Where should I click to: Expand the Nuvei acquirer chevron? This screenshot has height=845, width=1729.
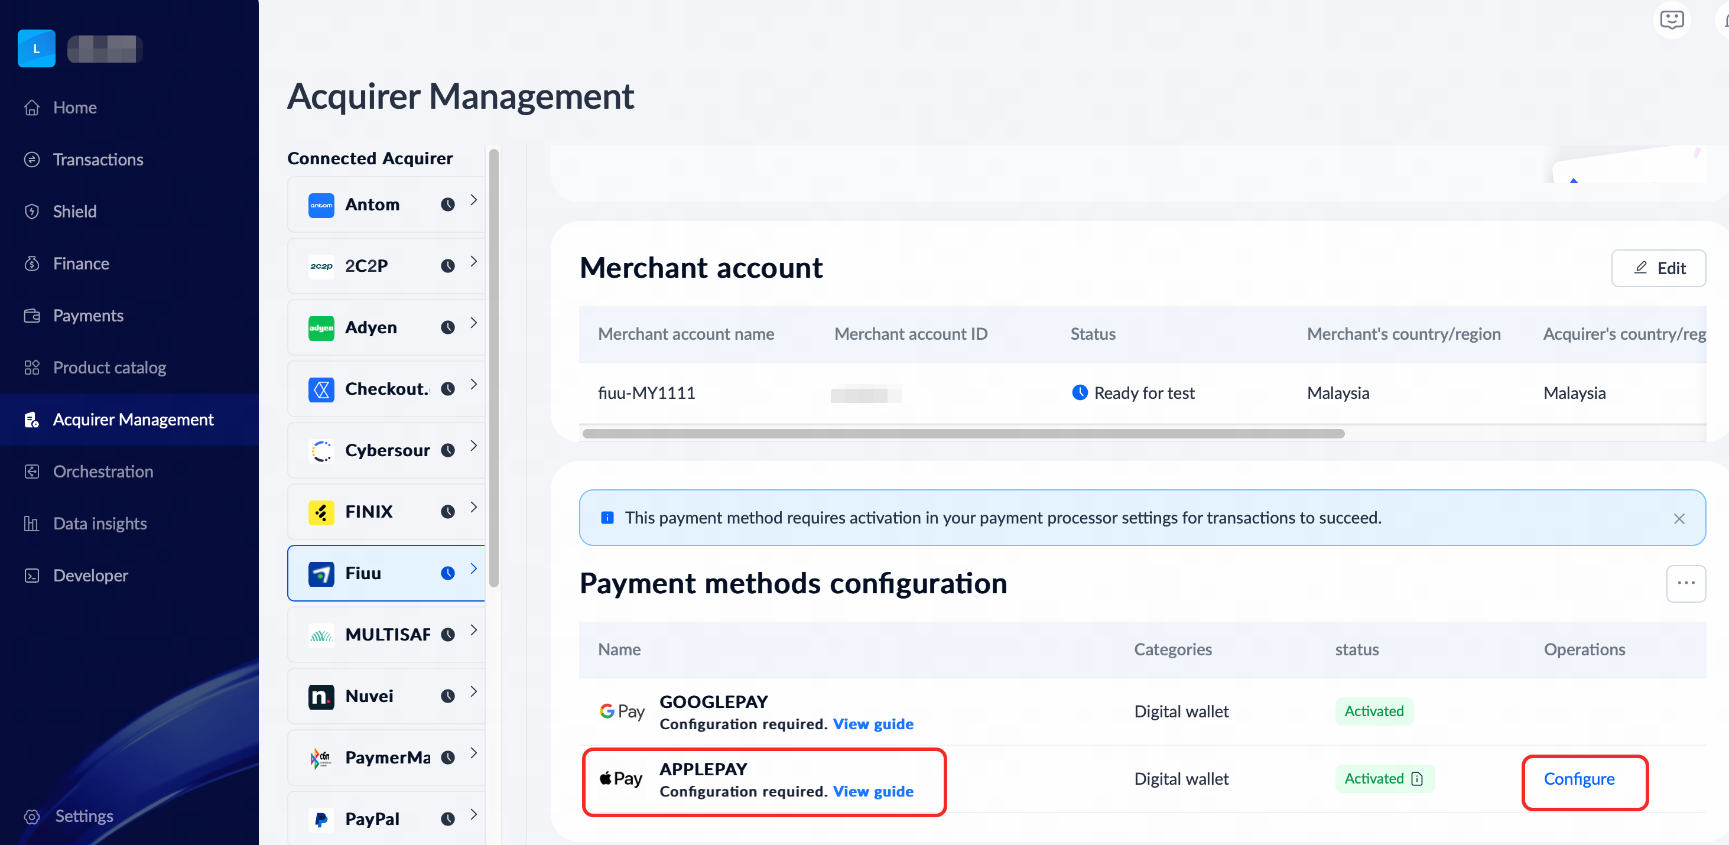[474, 691]
